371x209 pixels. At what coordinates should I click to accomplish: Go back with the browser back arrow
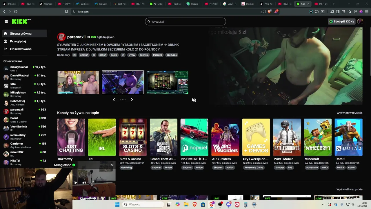point(4,12)
